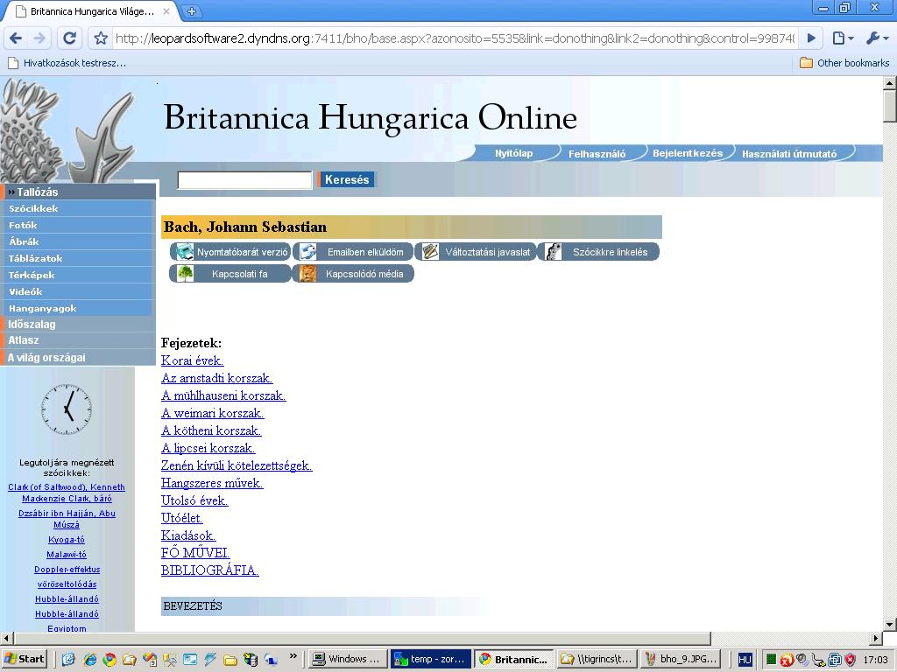Open the Windows Start menu

(25, 659)
